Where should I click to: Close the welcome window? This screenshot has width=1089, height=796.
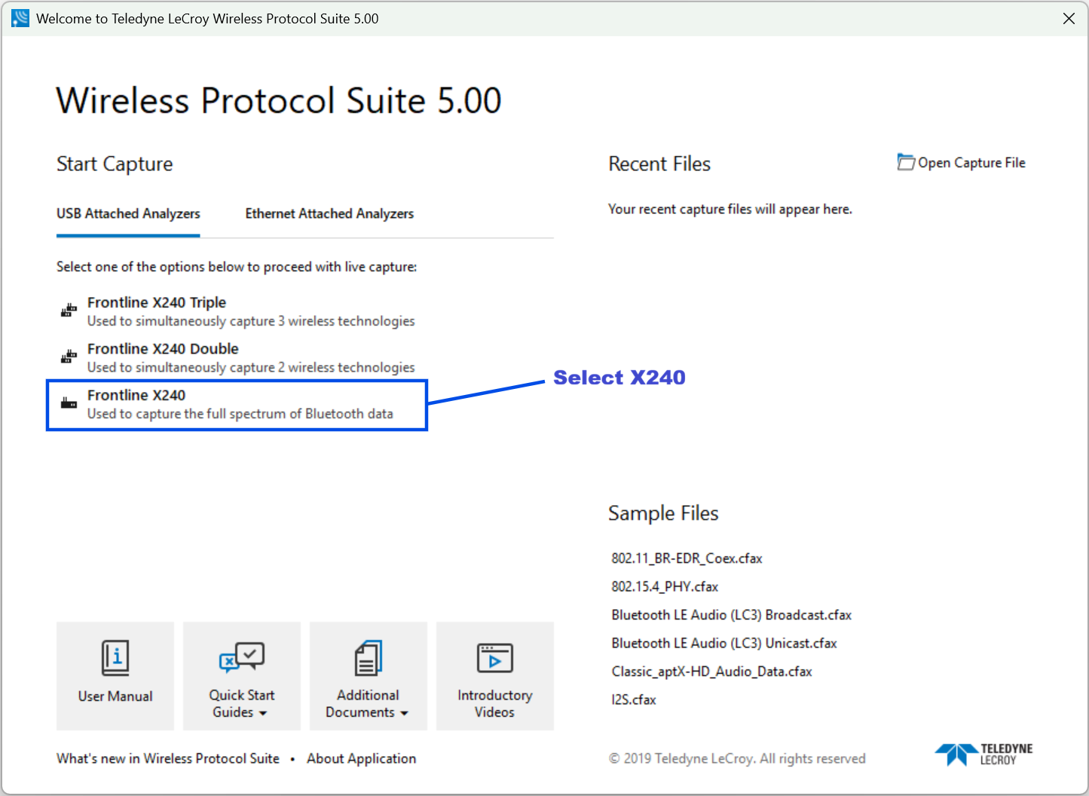click(1069, 19)
